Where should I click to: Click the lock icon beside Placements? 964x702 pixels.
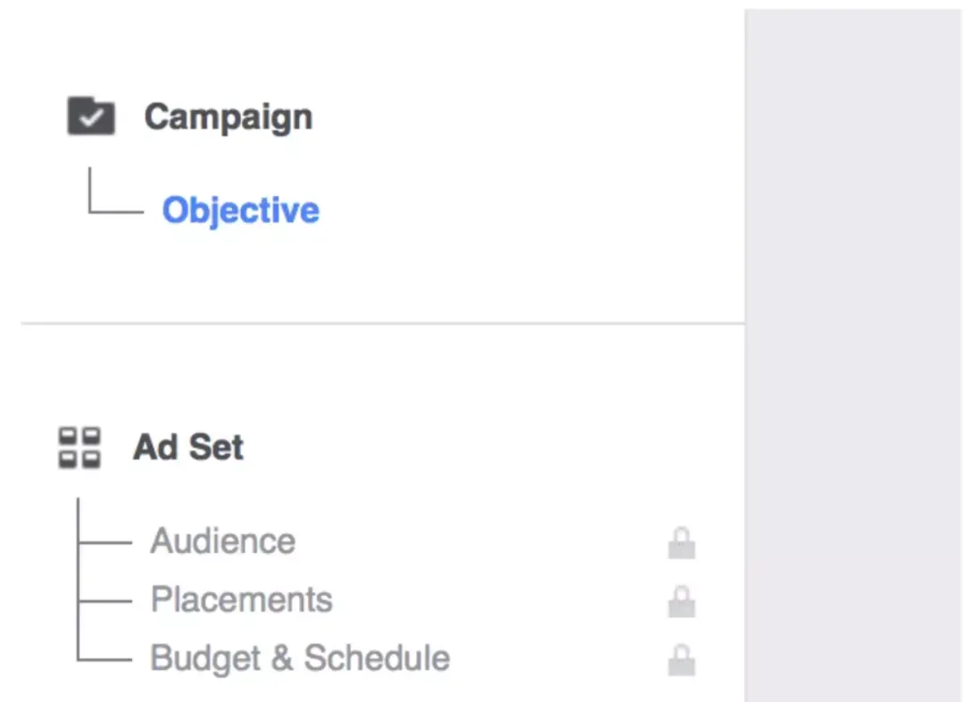click(x=681, y=601)
